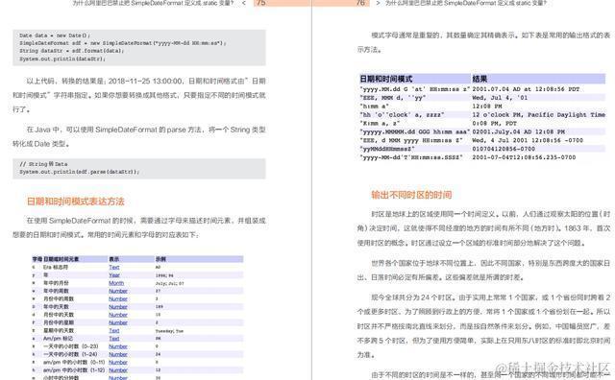
Task: Select result 2001-07-04T12:08:56.235-0700
Action: [524, 157]
